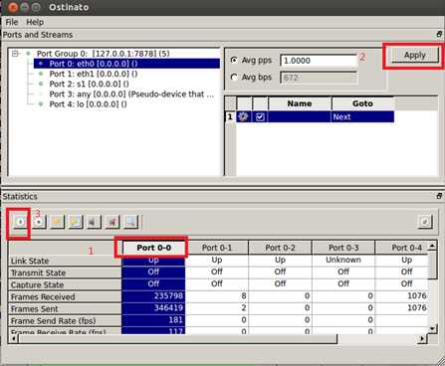Toggle the stream 1 enabled checkbox
Image resolution: width=445 pixels, height=366 pixels.
[x=260, y=116]
